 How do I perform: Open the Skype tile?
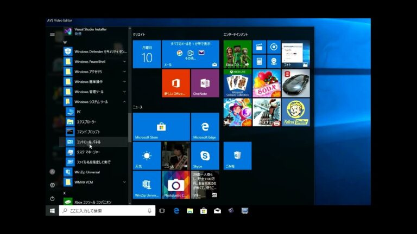pos(205,155)
